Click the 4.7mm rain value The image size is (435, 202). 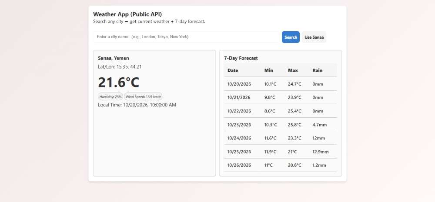[320, 125]
